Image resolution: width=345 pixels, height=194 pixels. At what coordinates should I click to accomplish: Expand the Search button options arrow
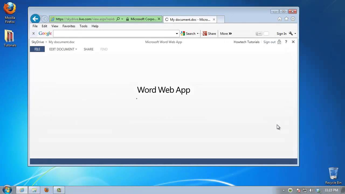tap(198, 34)
